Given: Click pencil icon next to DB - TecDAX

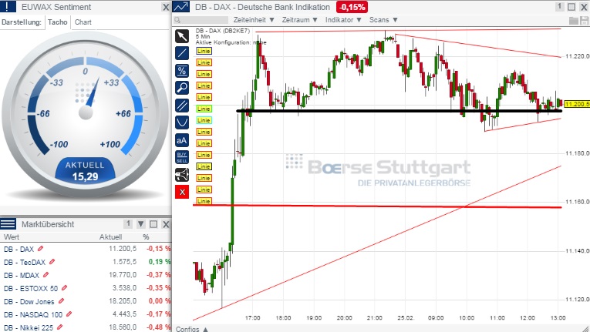Looking at the screenshot, I should coord(52,262).
